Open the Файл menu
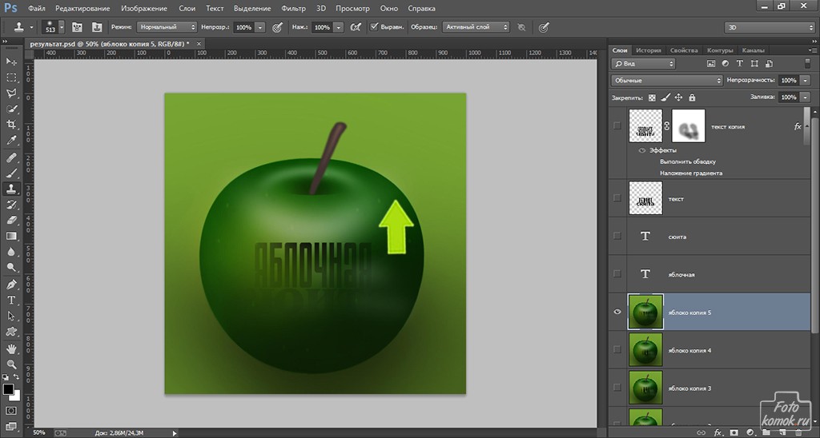 pos(37,8)
